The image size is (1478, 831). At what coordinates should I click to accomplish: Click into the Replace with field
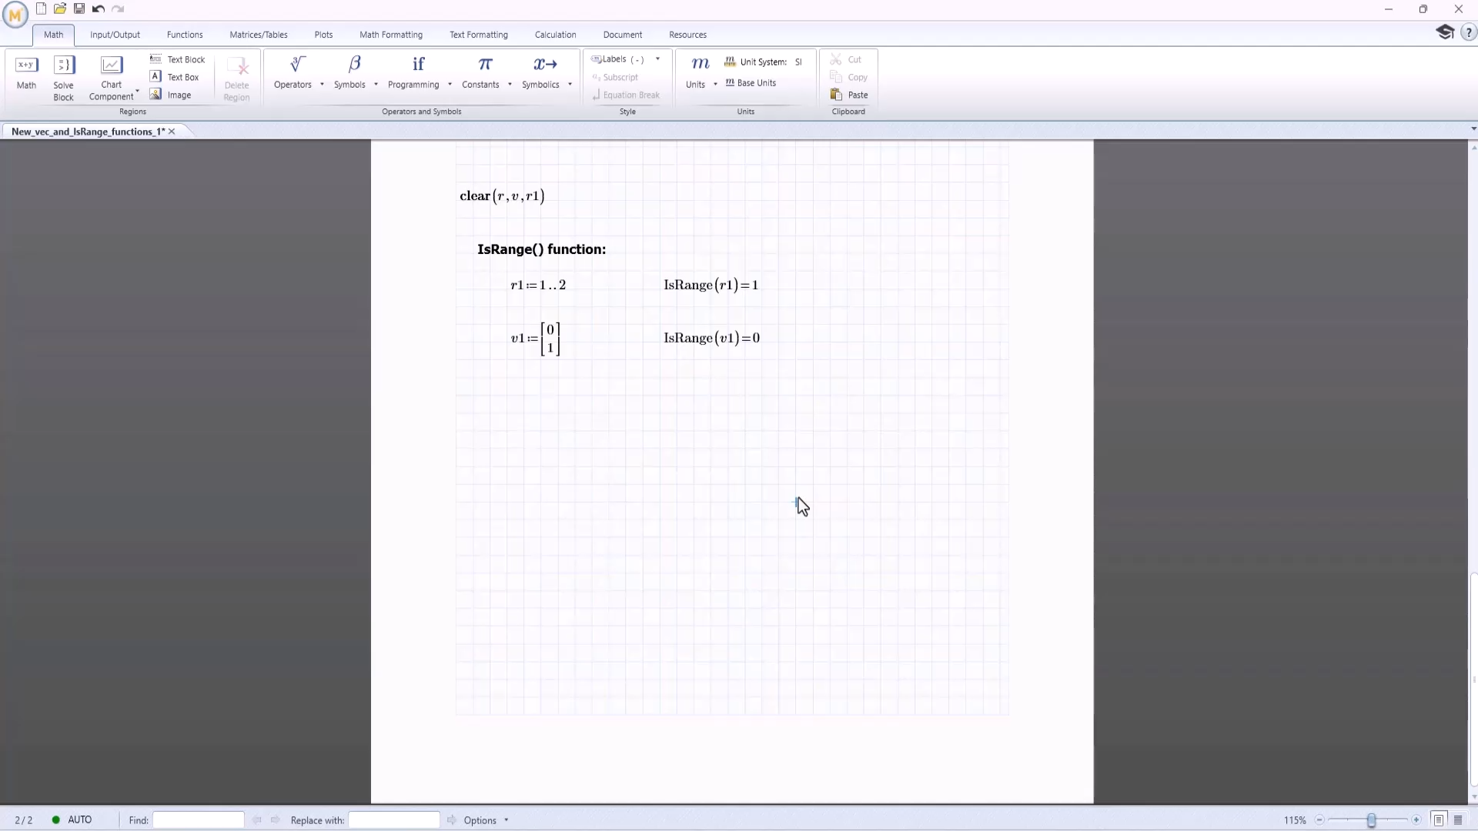coord(394,820)
